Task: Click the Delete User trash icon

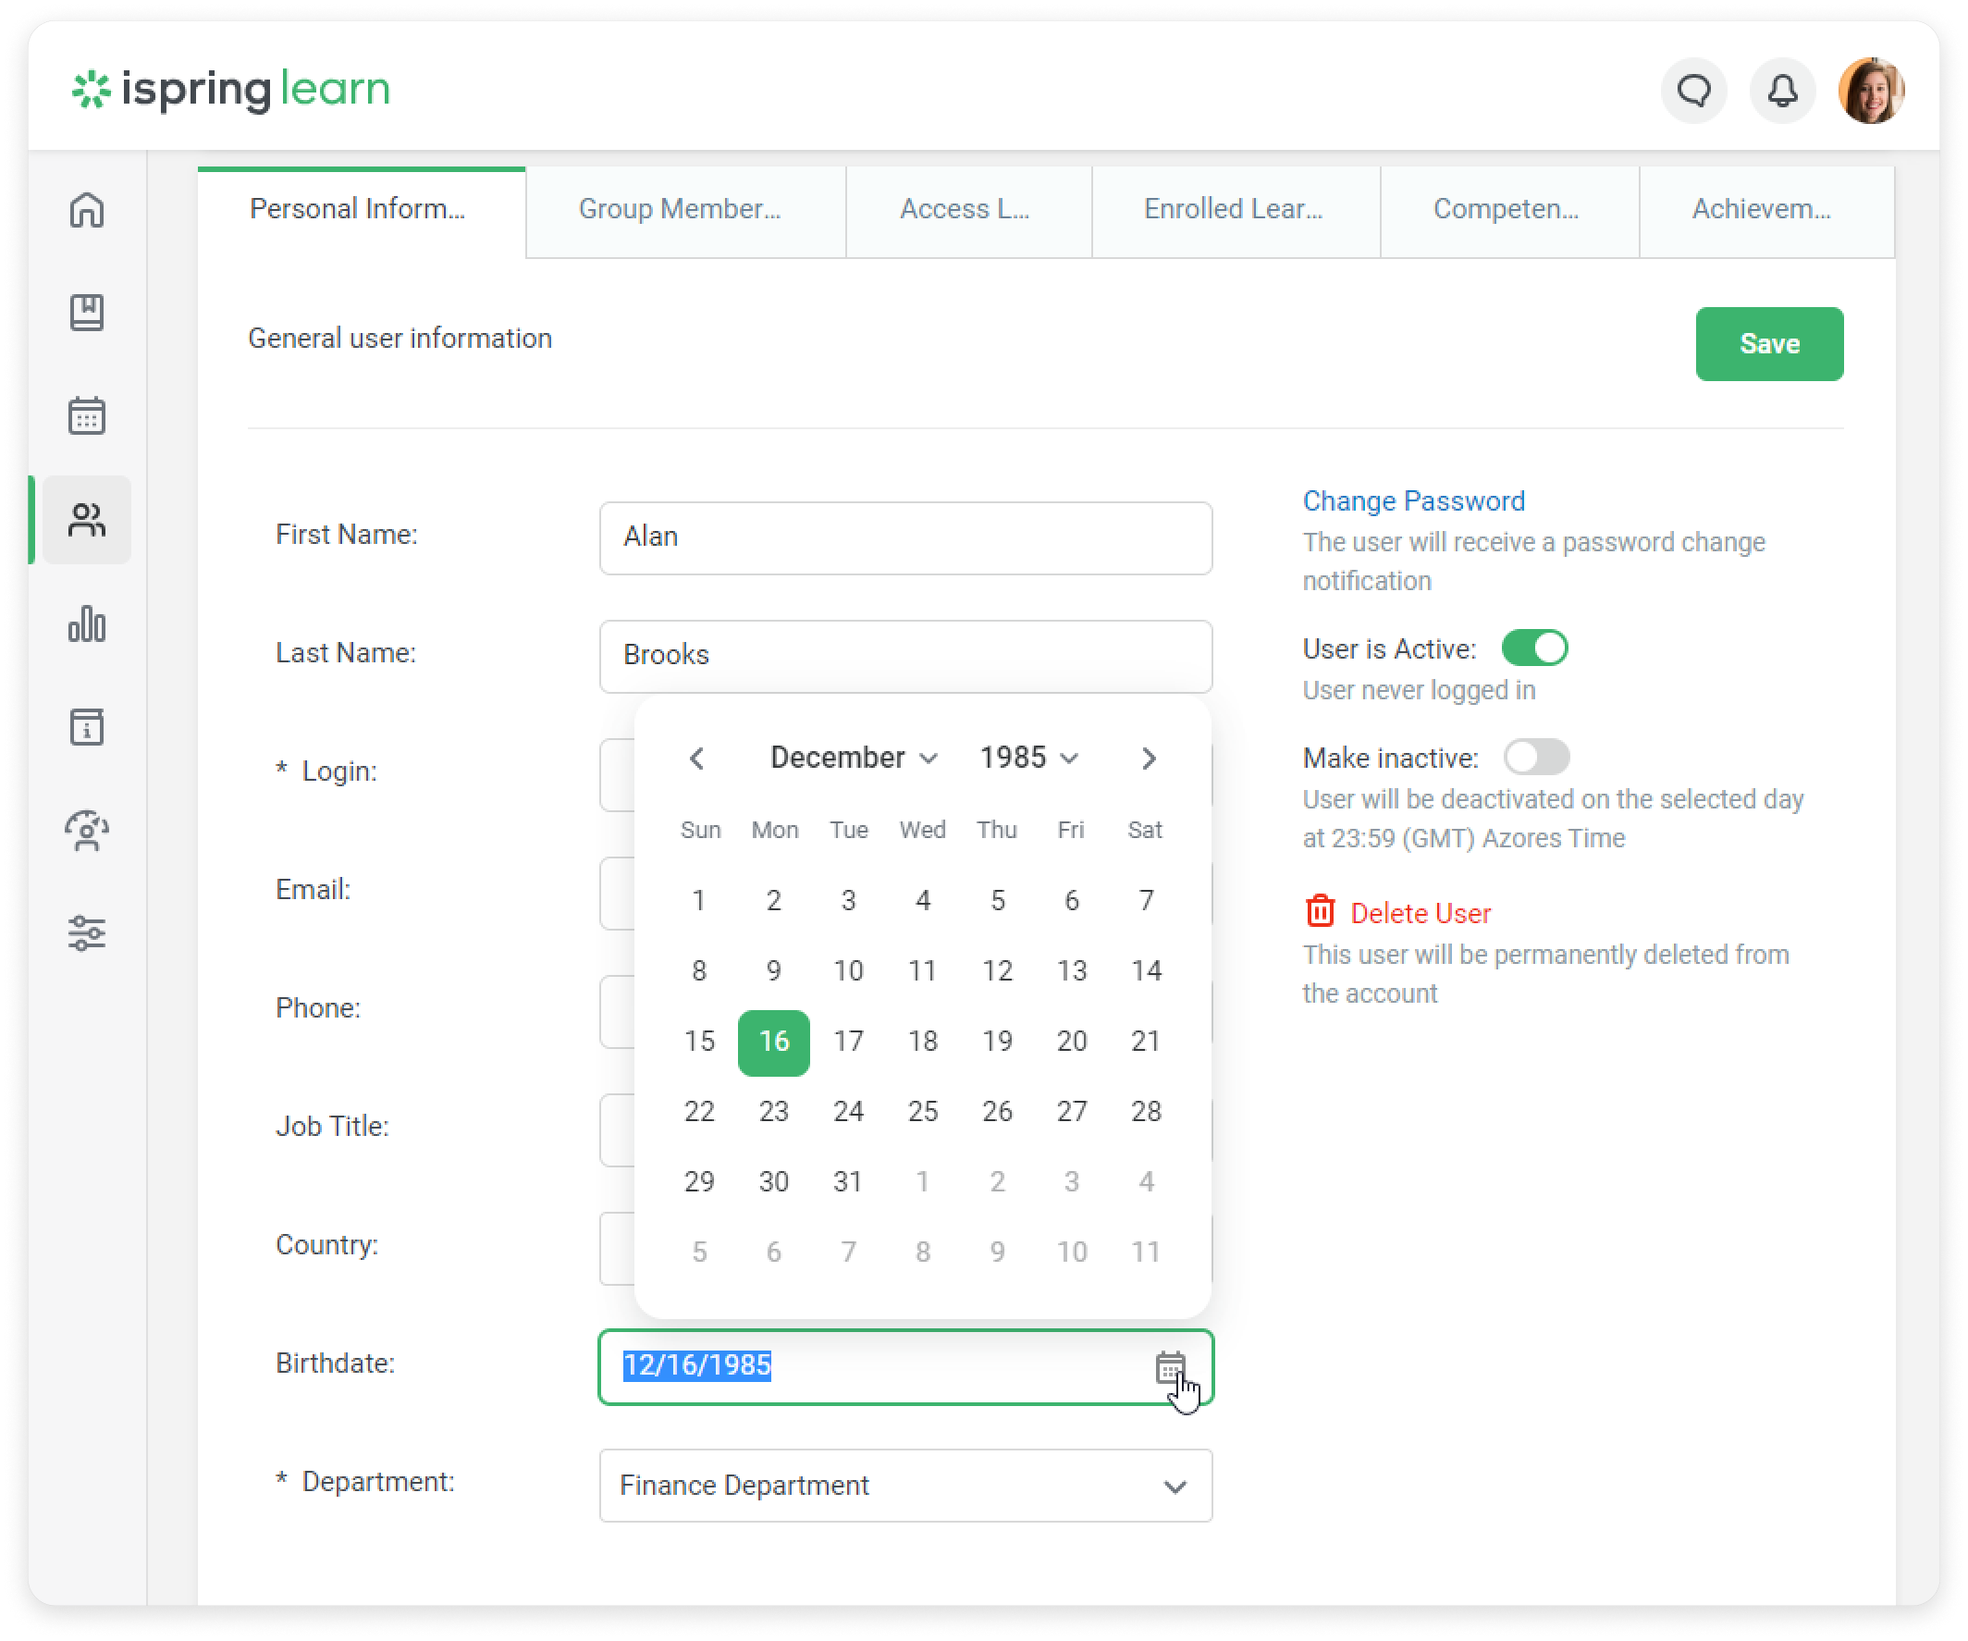Action: click(x=1320, y=911)
